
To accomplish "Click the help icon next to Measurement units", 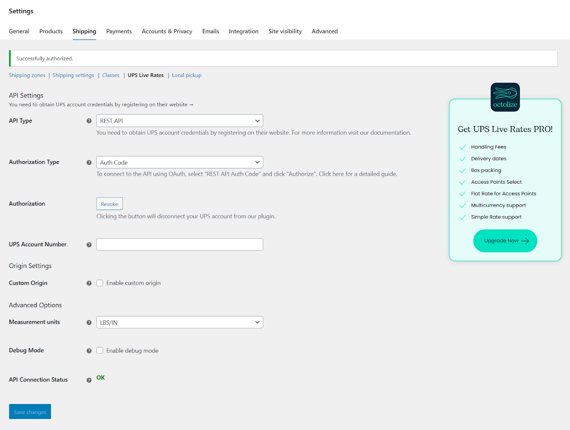I will [89, 322].
